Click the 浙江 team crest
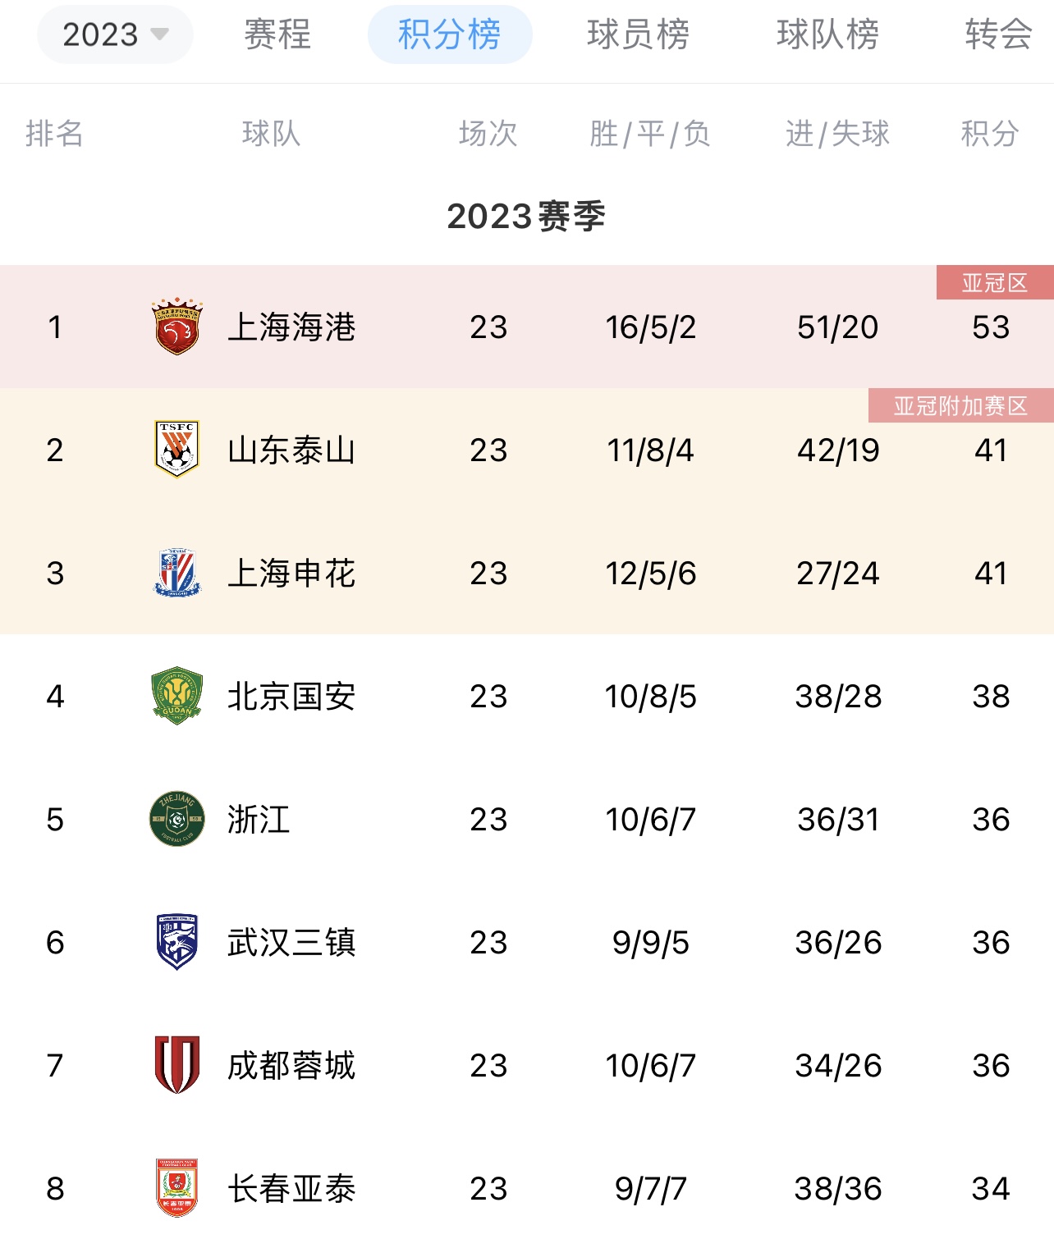The width and height of the screenshot is (1054, 1239). (x=177, y=819)
